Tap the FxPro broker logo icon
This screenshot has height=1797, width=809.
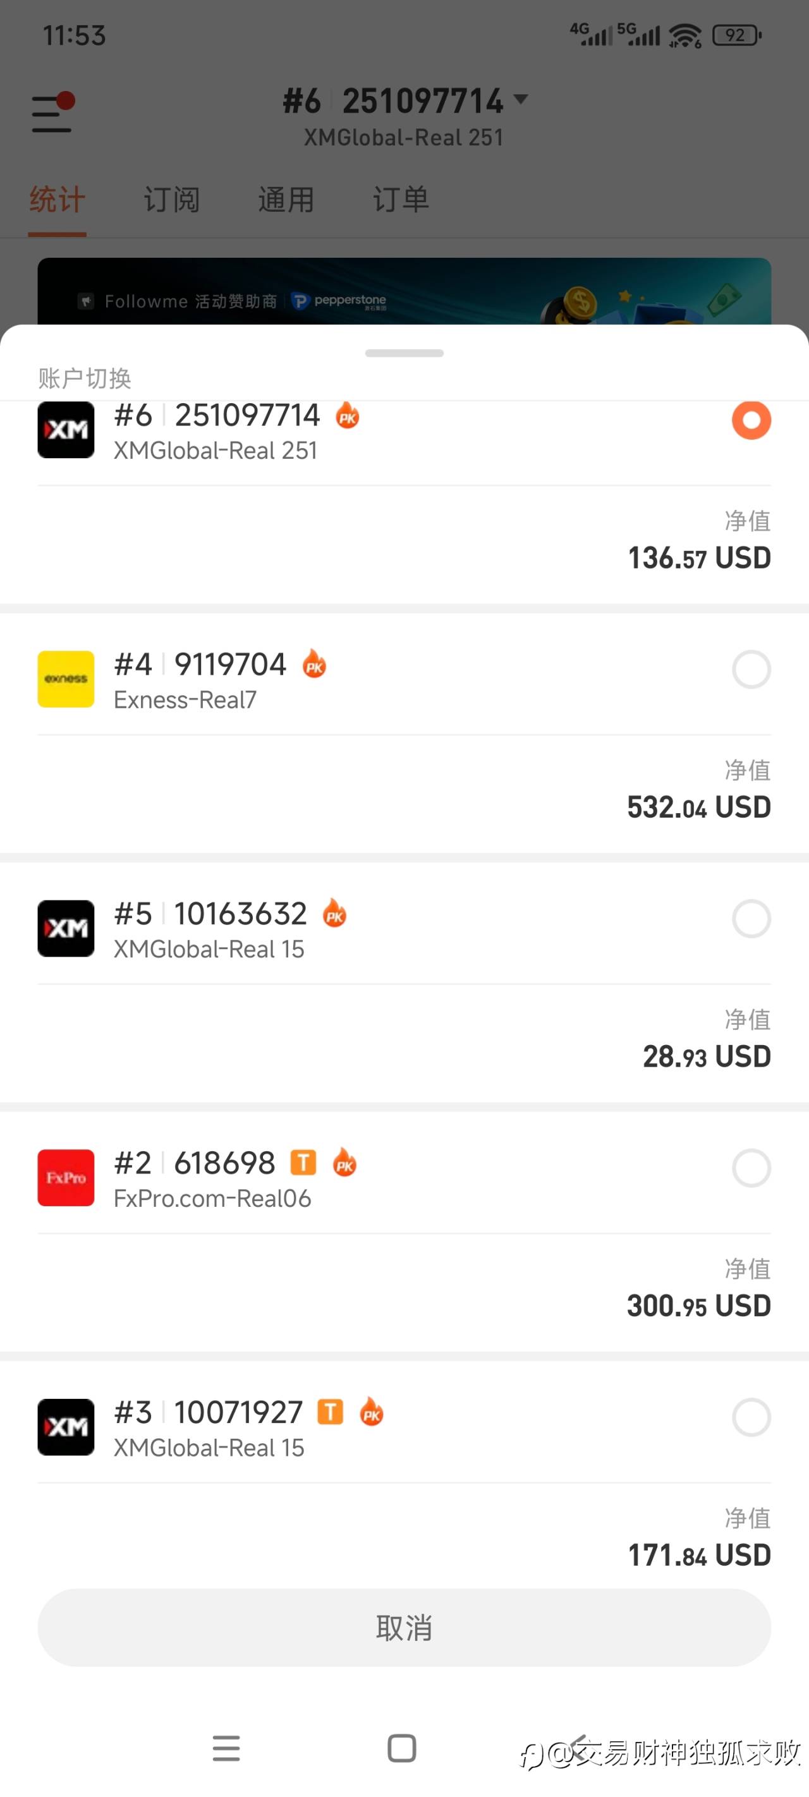(66, 1178)
